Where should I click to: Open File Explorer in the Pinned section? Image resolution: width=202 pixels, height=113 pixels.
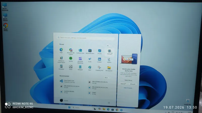[109, 69]
